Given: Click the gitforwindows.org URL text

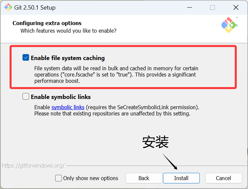Looking at the screenshot, I should 33,166.
